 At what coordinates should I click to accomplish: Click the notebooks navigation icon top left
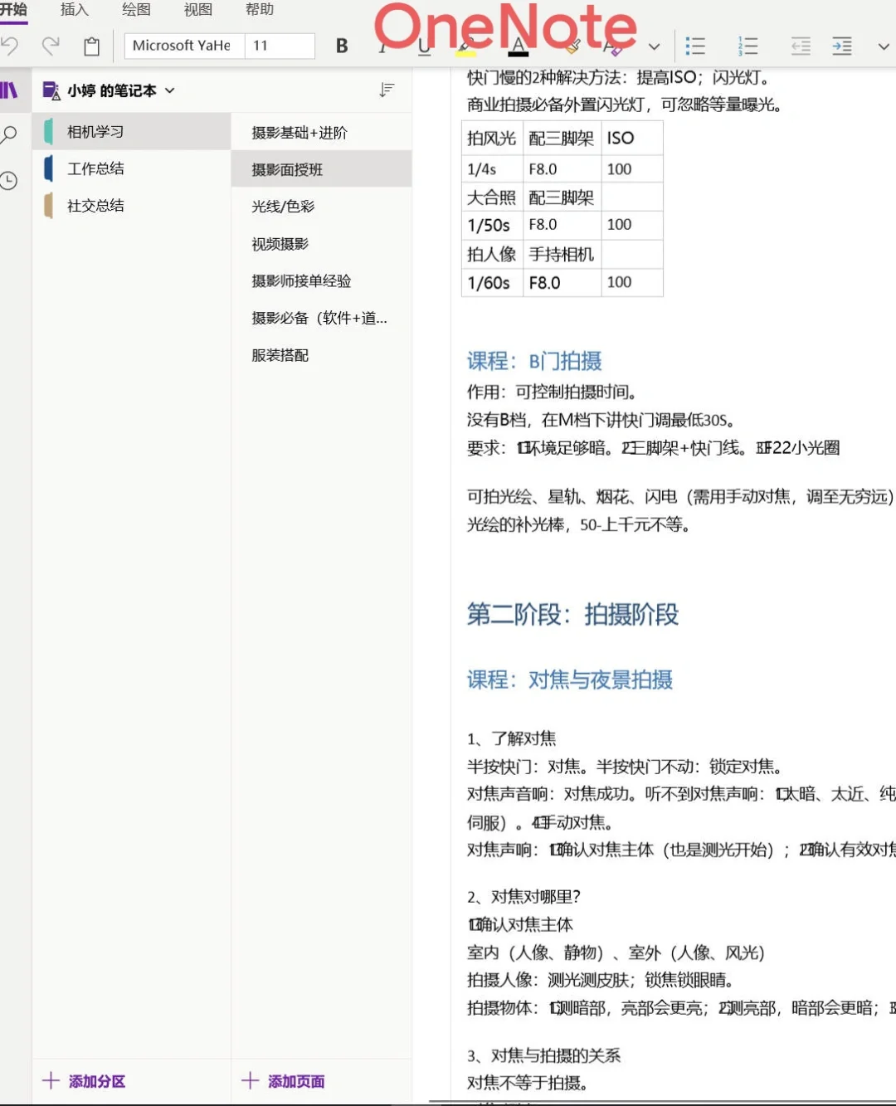click(x=9, y=90)
